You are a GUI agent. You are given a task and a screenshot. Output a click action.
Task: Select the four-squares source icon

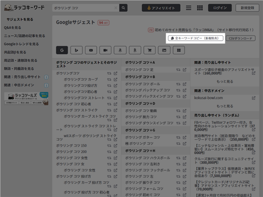pyautogui.click(x=179, y=50)
